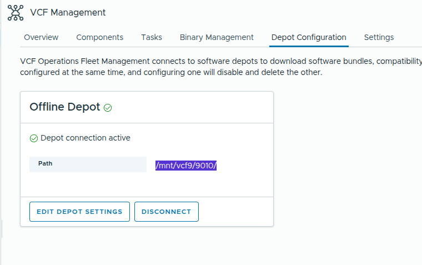Click the blank area below the depot card
This screenshot has width=422, height=265.
[x=147, y=244]
